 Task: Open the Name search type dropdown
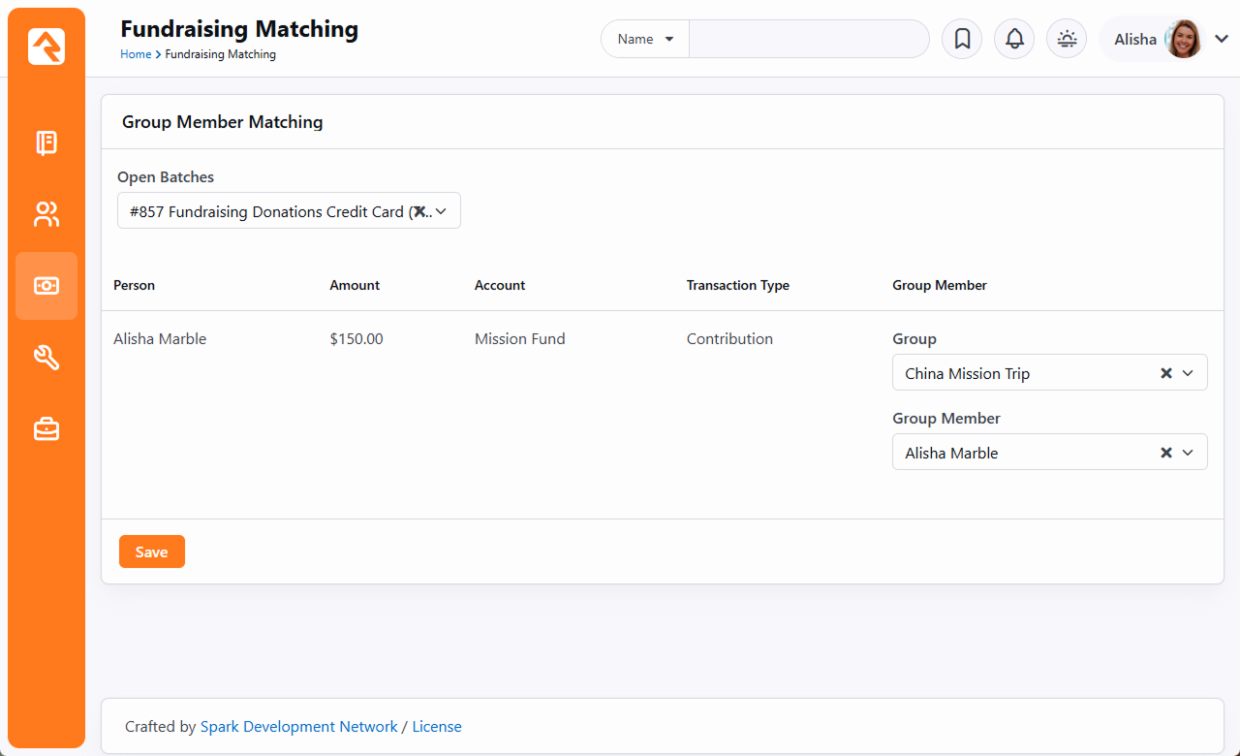pos(646,39)
